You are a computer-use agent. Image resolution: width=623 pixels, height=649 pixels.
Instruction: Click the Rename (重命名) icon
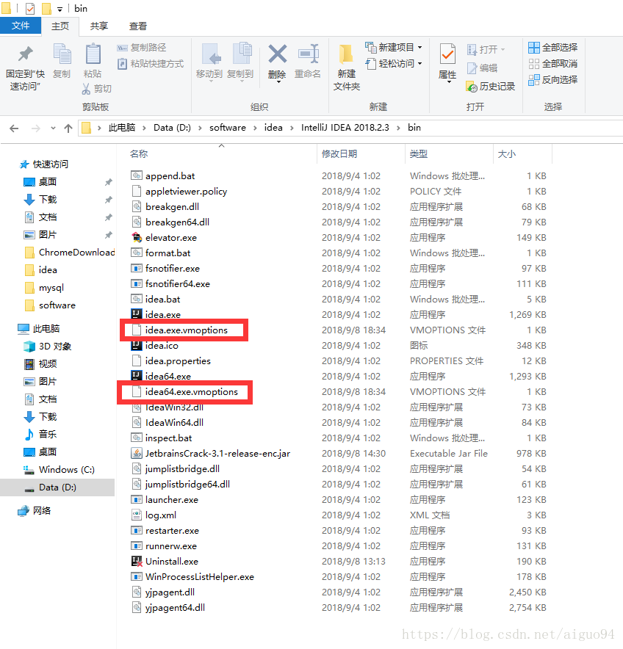(308, 54)
